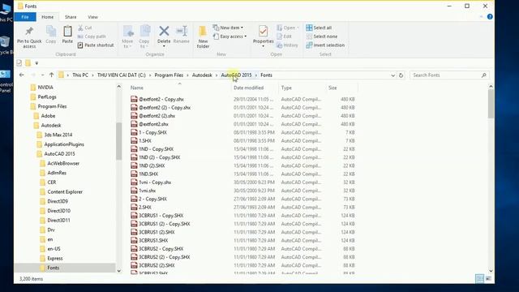Click Copy path in ribbon
Image resolution: width=519 pixels, height=292 pixels.
[92, 36]
